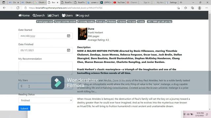Click the Date Finished field showing 09/17/2021
211x118 pixels.
[45, 50]
